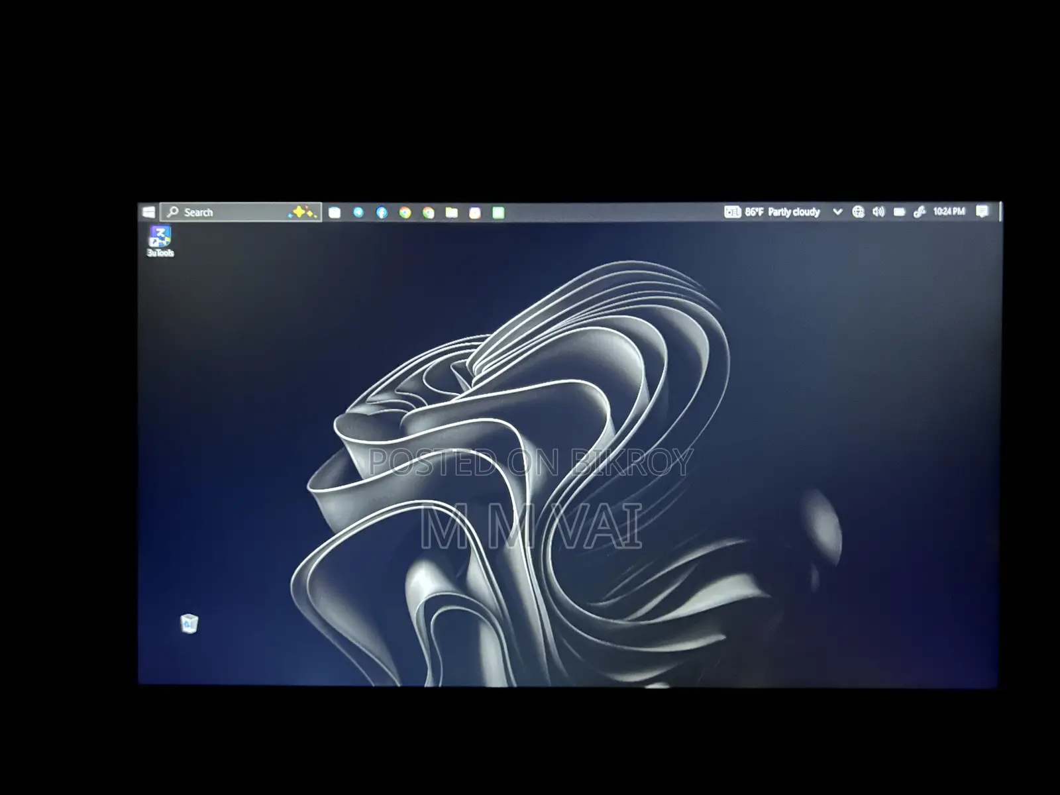The height and width of the screenshot is (795, 1060).
Task: Open the Windows Start menu
Action: click(148, 212)
